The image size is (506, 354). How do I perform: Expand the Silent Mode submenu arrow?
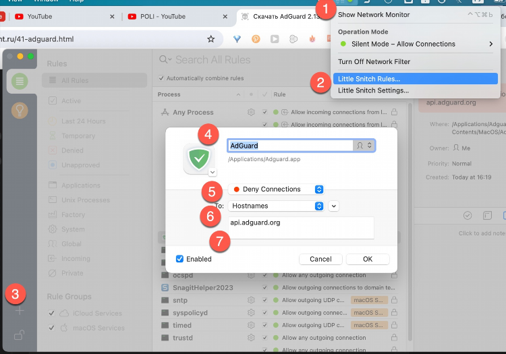pyautogui.click(x=491, y=44)
